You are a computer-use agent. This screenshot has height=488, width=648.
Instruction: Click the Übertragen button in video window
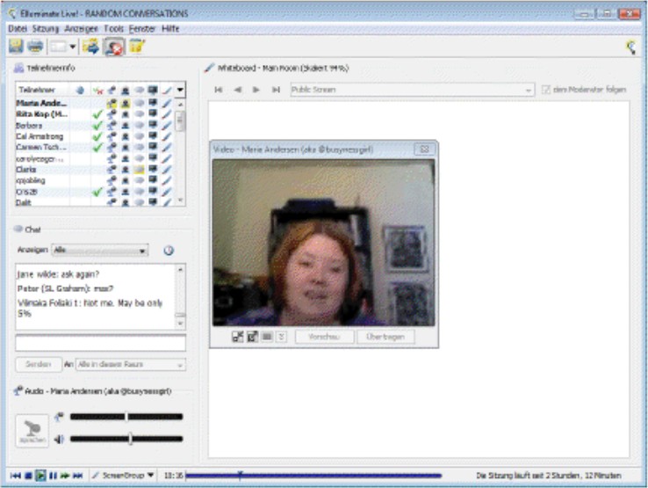pos(385,337)
